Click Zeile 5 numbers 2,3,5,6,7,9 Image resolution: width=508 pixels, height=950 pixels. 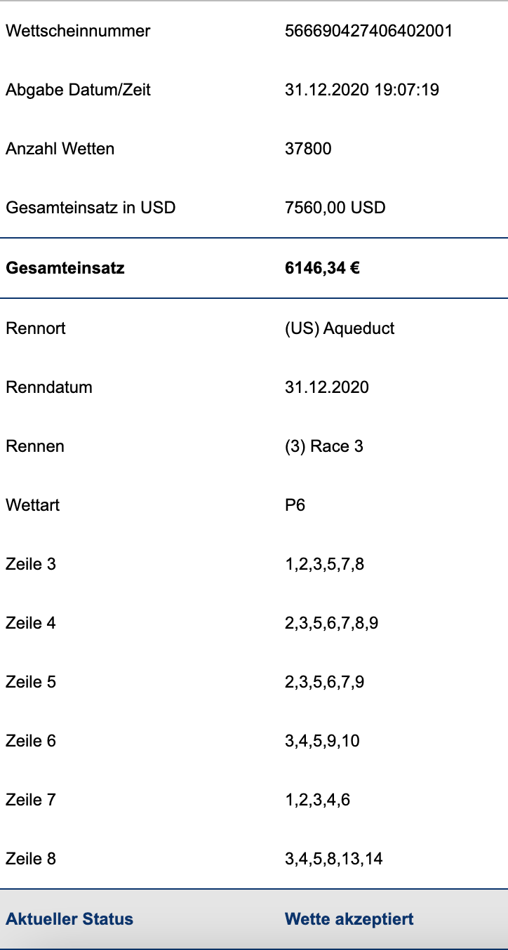coord(324,682)
